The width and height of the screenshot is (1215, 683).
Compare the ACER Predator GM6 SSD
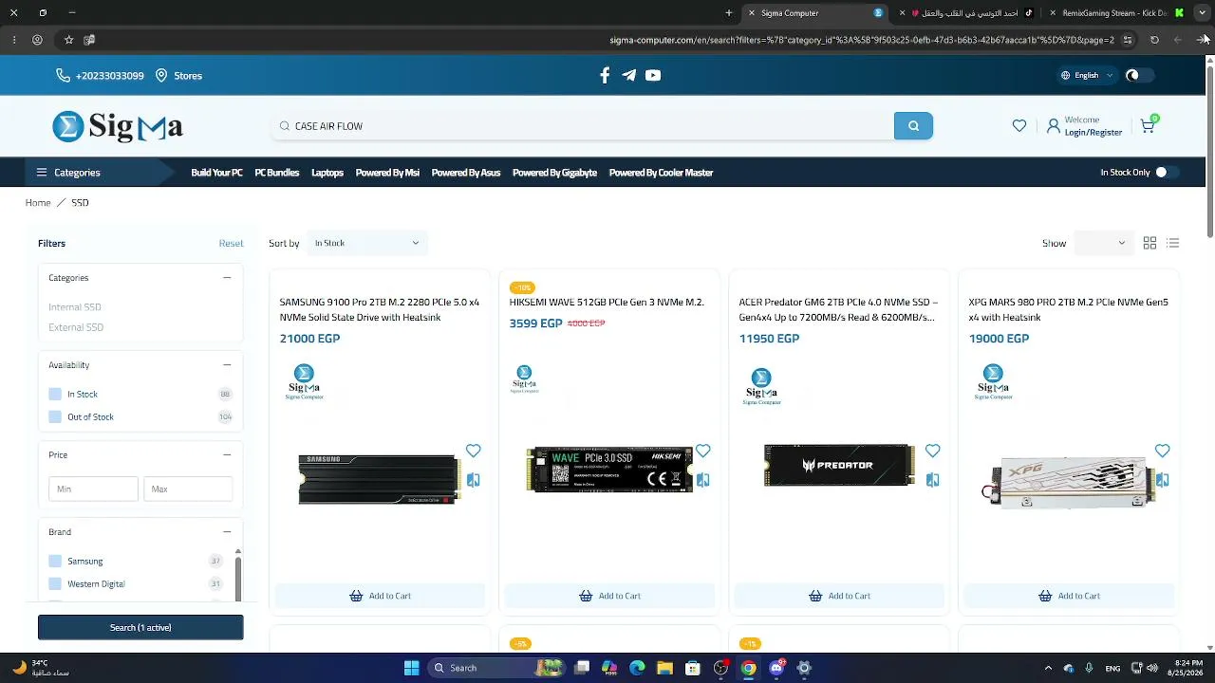coord(932,480)
